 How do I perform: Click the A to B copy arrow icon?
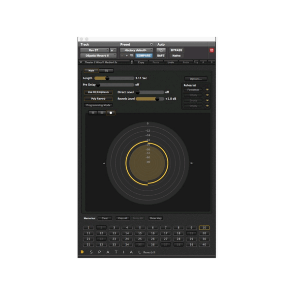point(196,62)
